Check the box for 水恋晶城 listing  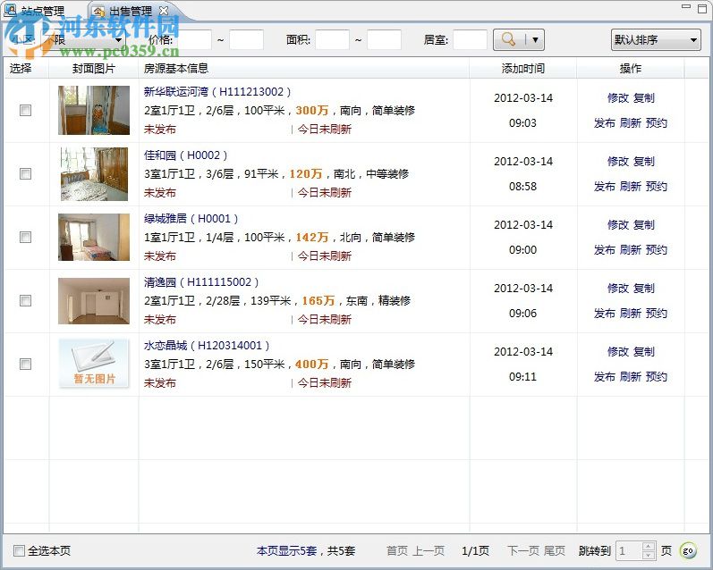(x=25, y=365)
